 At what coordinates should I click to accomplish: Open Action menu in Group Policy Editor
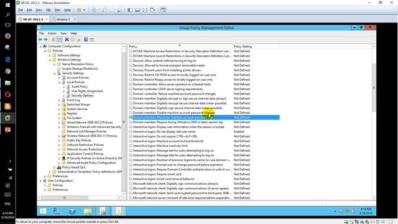point(52,33)
